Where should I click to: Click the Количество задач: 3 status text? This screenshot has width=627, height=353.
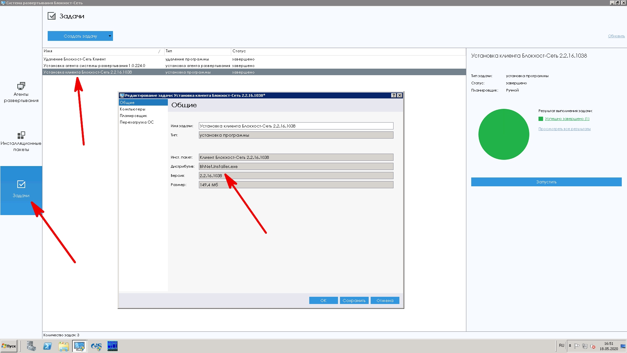point(61,335)
